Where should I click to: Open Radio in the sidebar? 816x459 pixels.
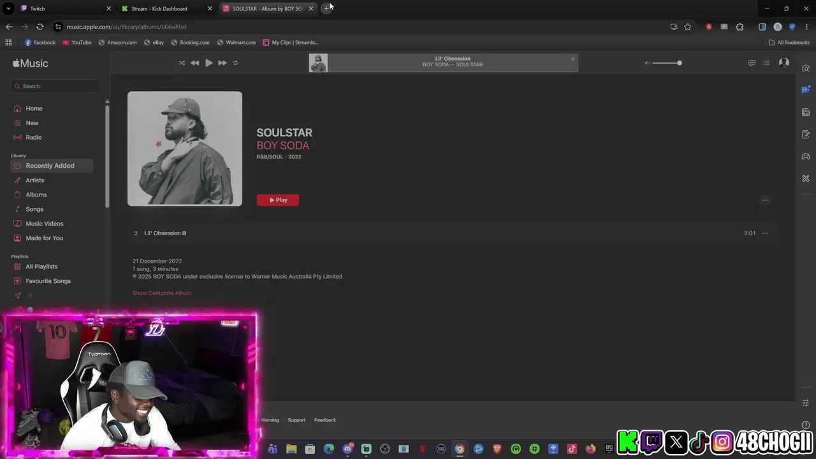coord(34,137)
